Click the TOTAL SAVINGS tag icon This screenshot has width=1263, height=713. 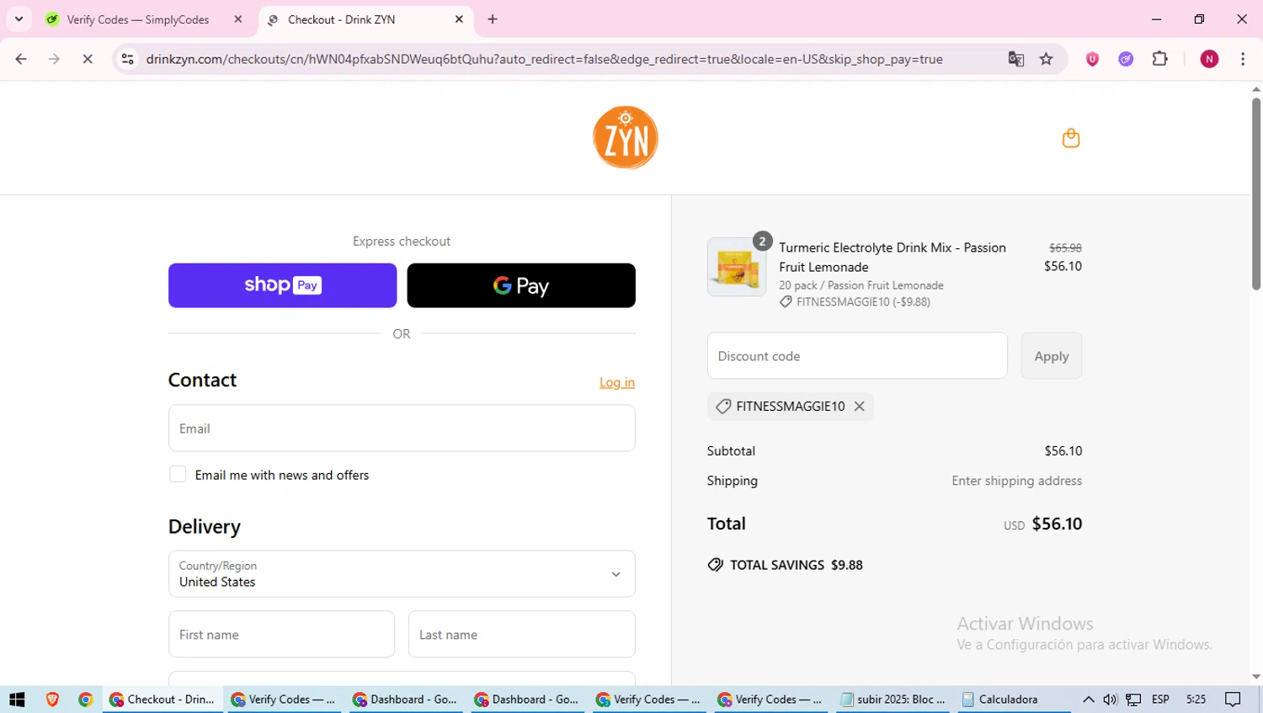coord(715,565)
